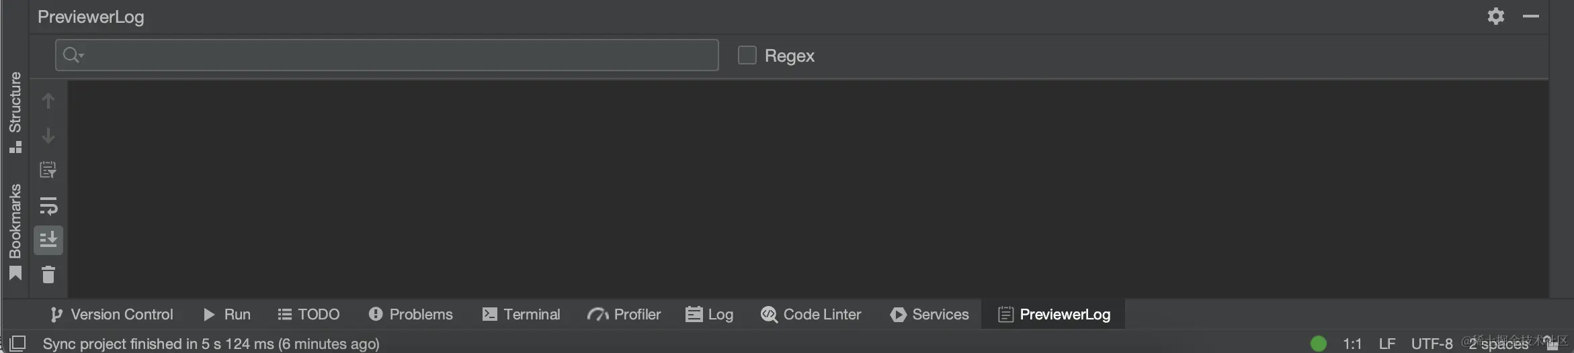Toggle scroll to end icon
The width and height of the screenshot is (1574, 353).
pos(48,240)
